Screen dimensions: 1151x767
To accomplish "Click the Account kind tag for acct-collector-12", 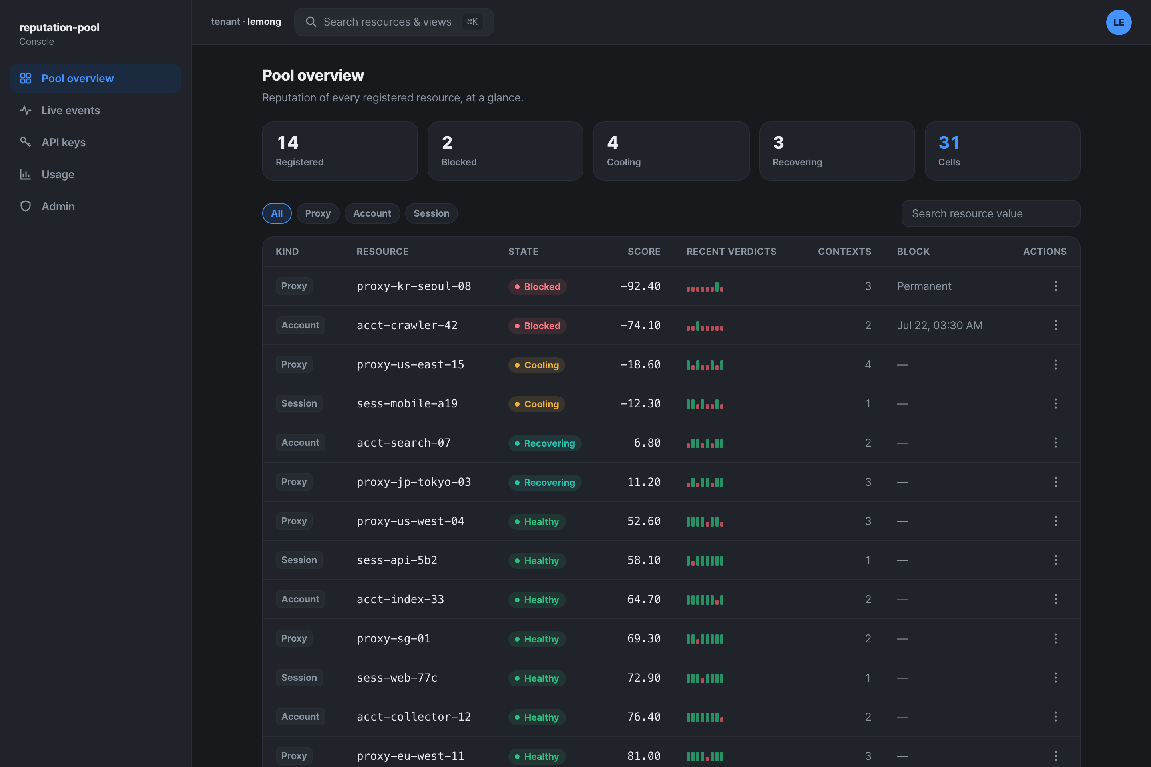I will tap(300, 717).
